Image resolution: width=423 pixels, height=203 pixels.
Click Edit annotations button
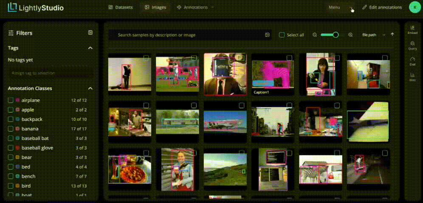point(382,8)
